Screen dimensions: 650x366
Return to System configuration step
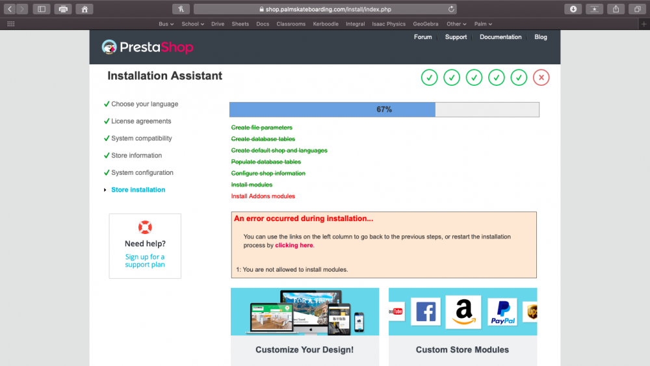coord(142,172)
